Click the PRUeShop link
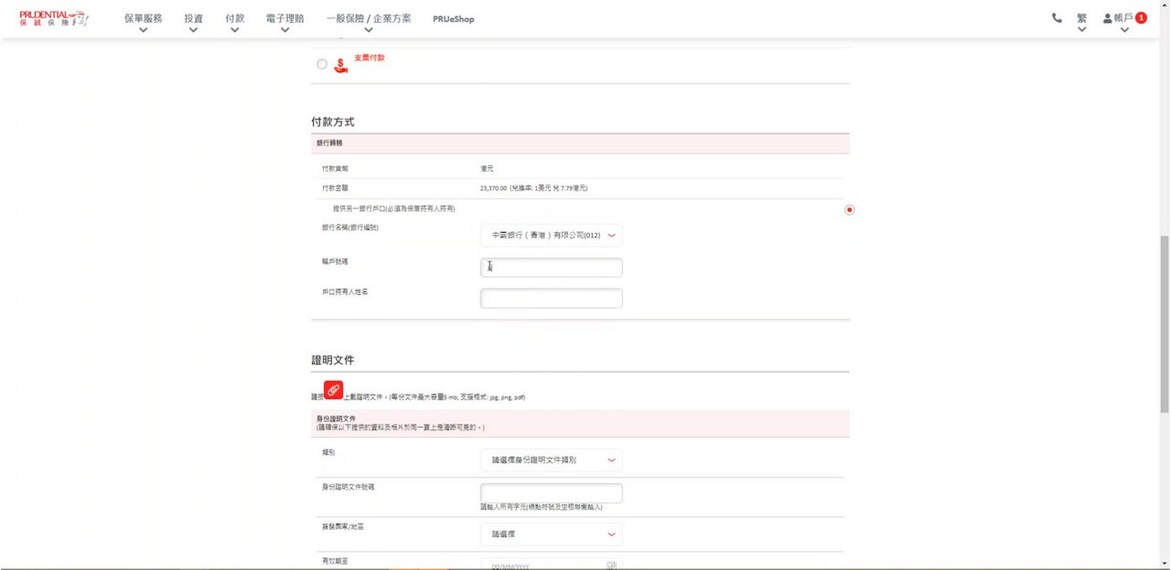 pos(453,19)
